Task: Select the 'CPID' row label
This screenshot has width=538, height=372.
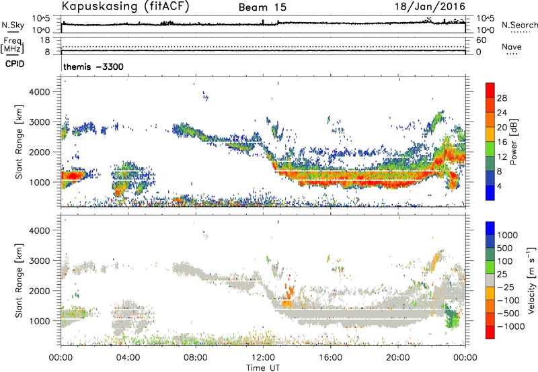Action: point(15,64)
